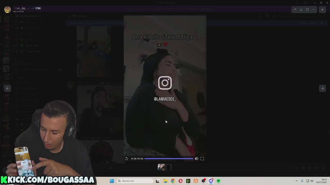Open network settings tray icon

[x=308, y=181]
